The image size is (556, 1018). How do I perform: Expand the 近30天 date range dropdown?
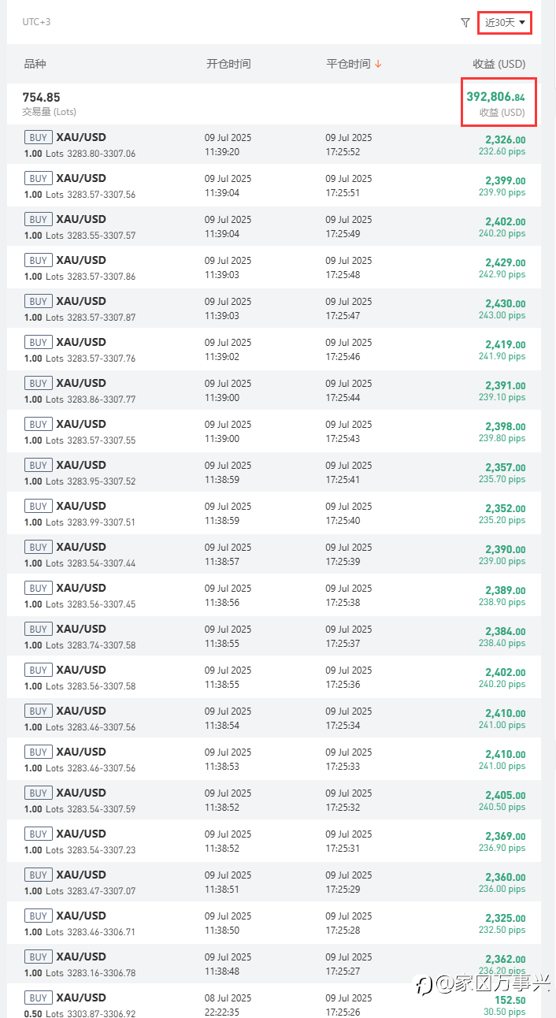pyautogui.click(x=505, y=23)
